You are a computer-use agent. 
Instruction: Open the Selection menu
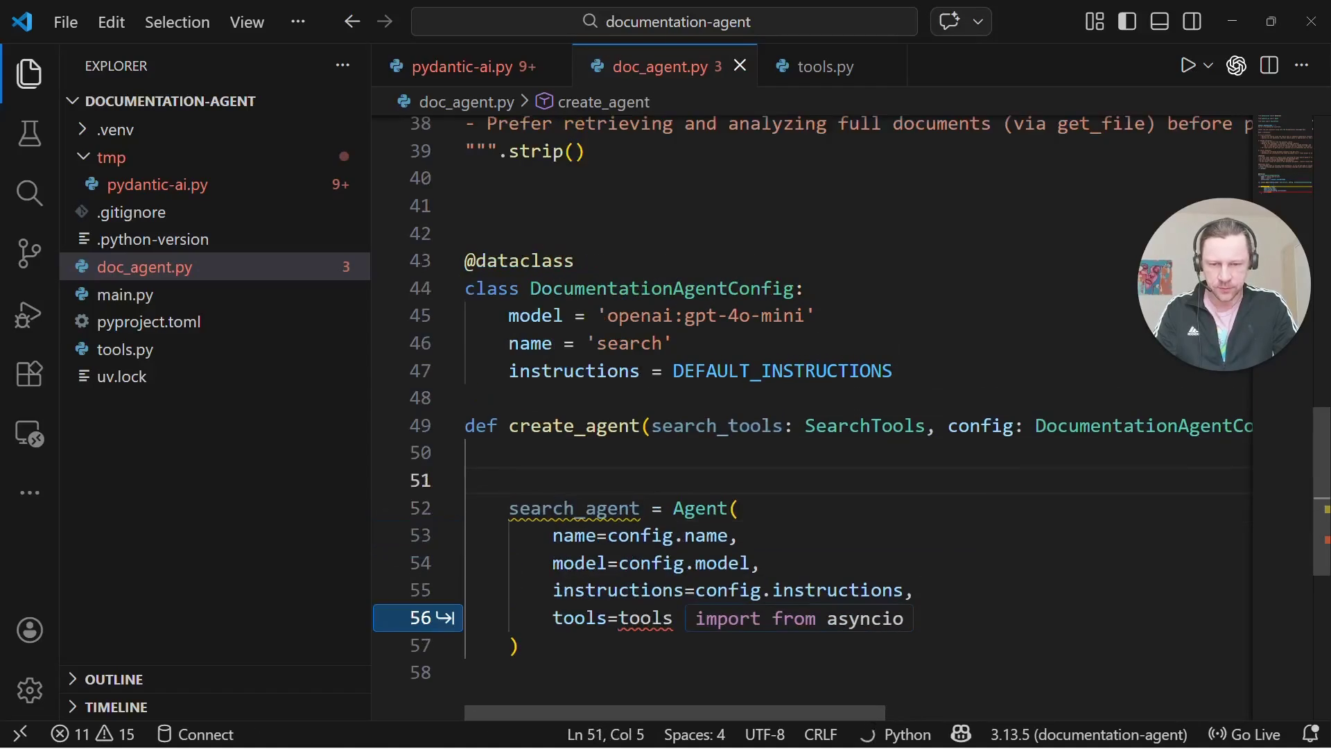(177, 22)
